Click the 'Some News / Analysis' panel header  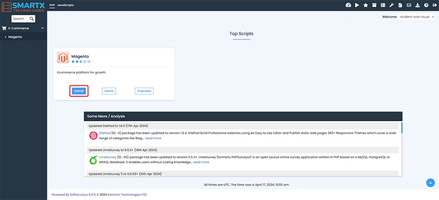coord(243,116)
